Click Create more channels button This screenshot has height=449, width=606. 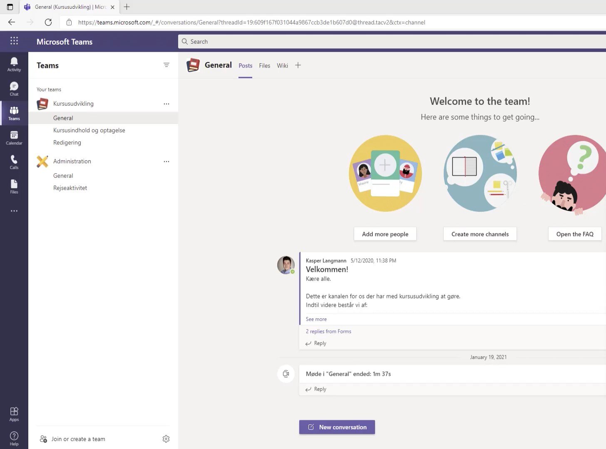[480, 234]
